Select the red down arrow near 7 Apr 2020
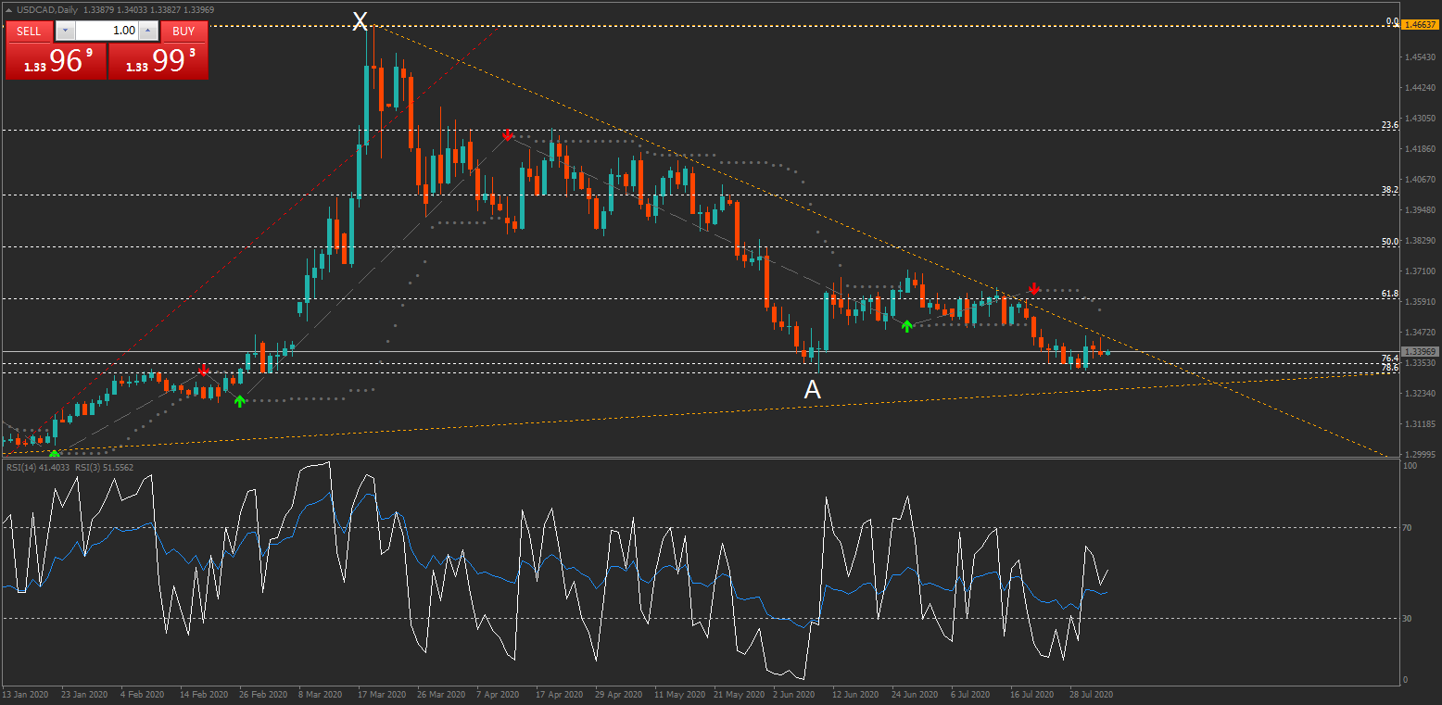 [x=508, y=135]
